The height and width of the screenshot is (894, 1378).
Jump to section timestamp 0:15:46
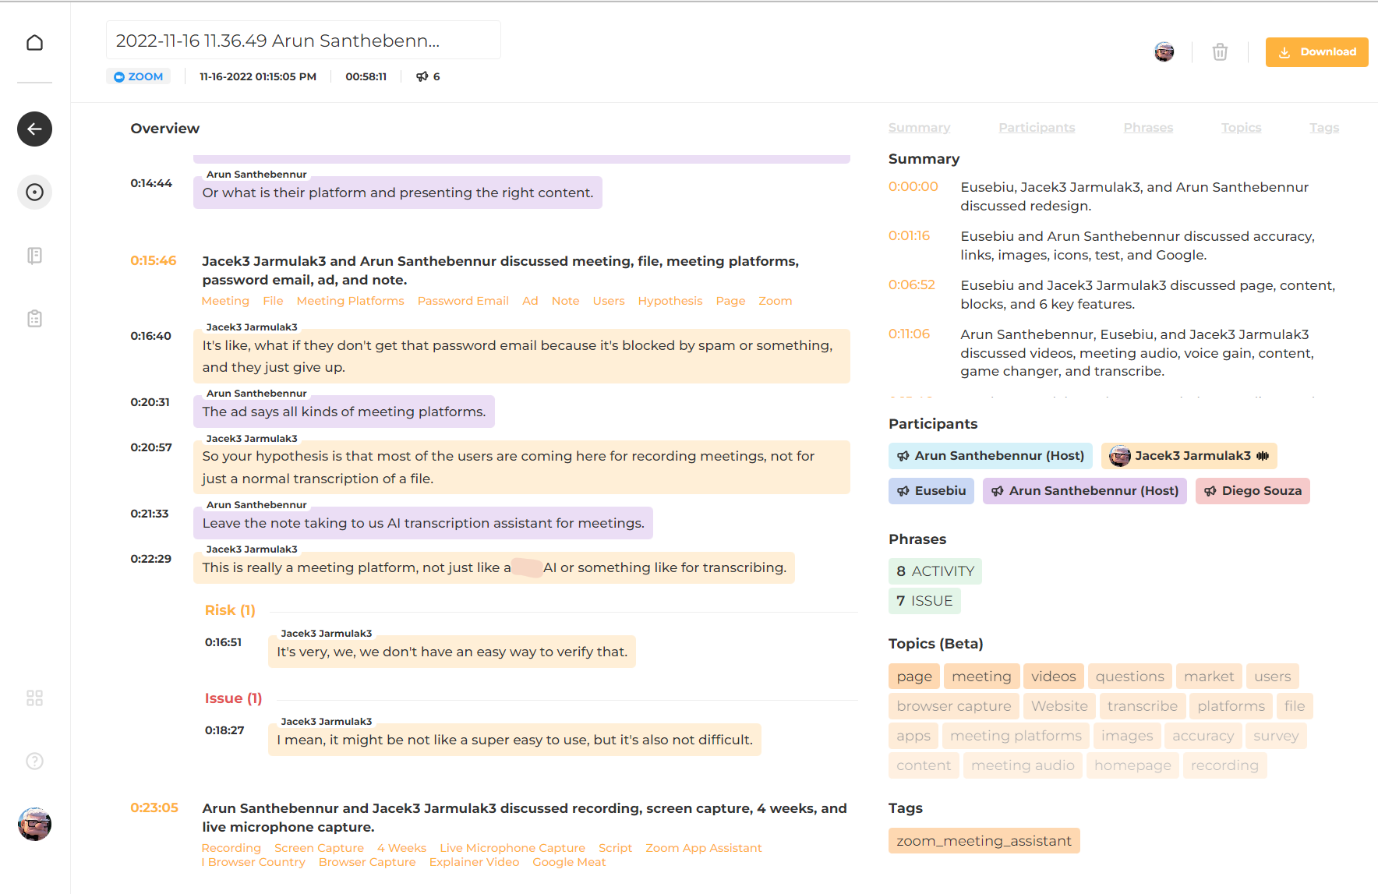[x=154, y=260]
